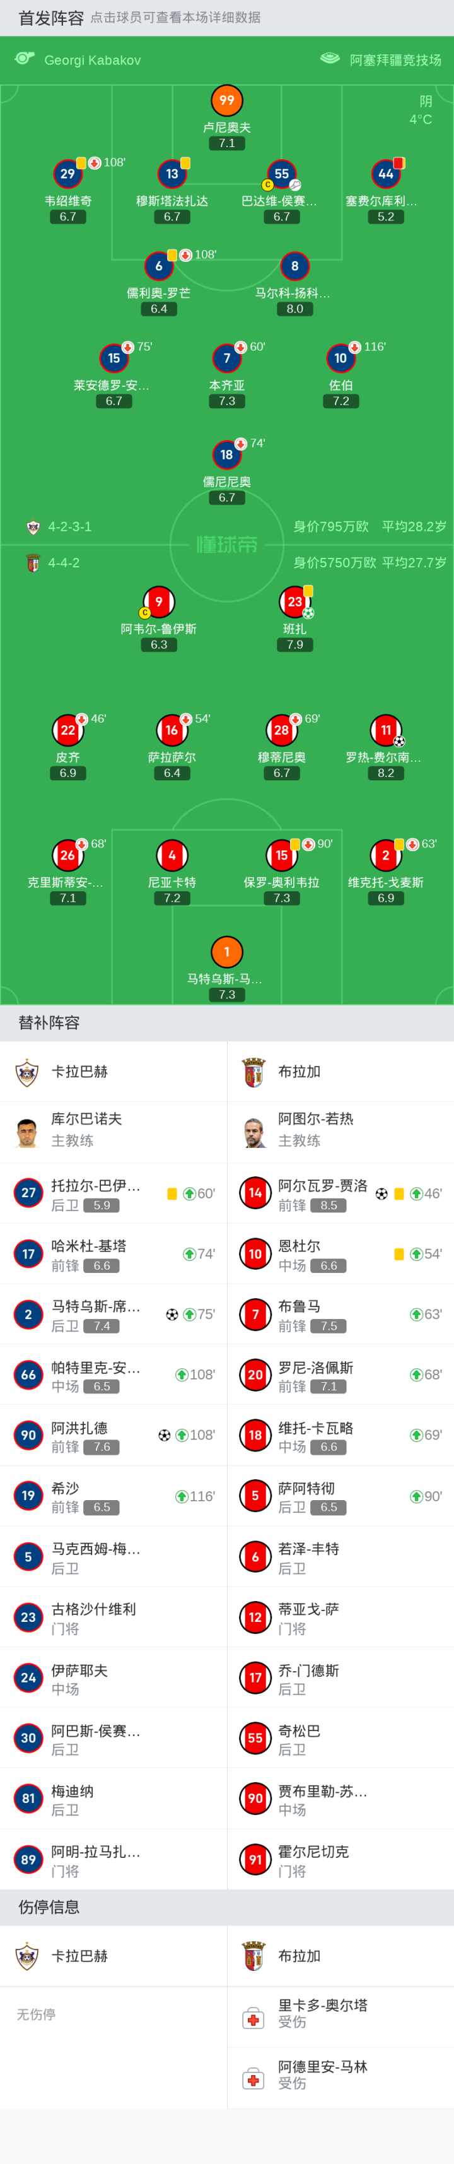Open head coach 库尔巴诺夫's photo

pos(28,1132)
